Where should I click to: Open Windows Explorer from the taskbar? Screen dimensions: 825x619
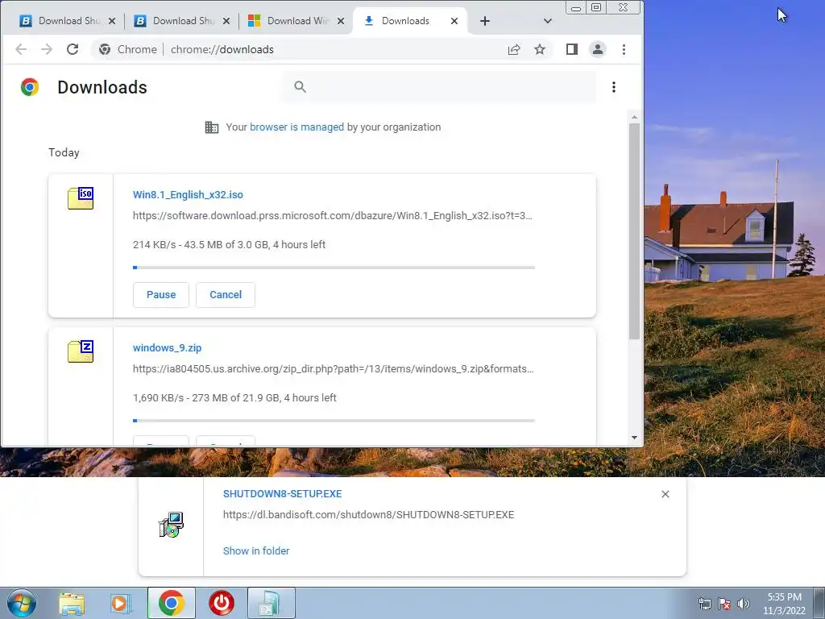click(x=72, y=604)
